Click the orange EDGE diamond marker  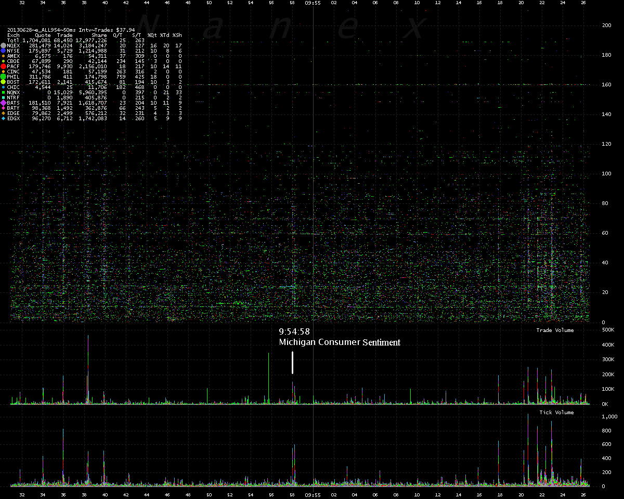tap(3, 113)
